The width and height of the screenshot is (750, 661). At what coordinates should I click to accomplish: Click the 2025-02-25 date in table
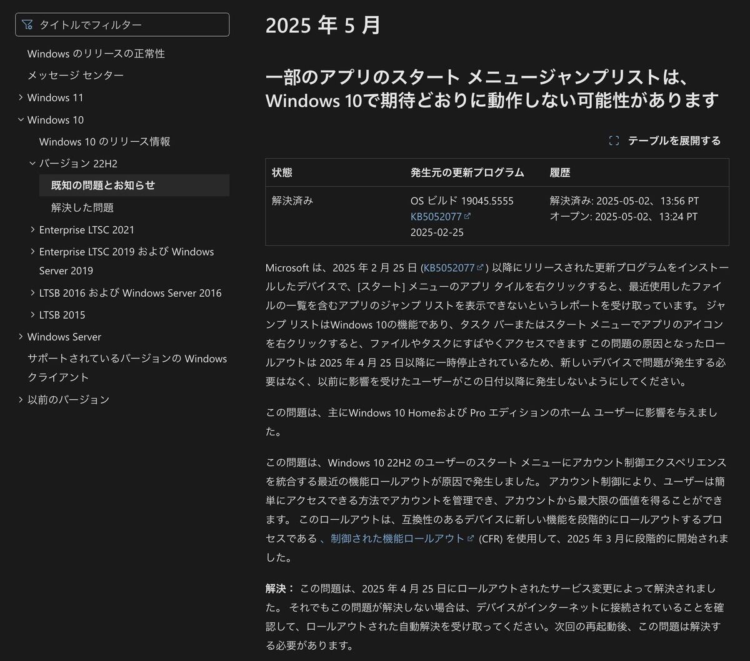tap(437, 232)
